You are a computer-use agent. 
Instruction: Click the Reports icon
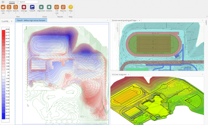pyautogui.click(x=63, y=7)
